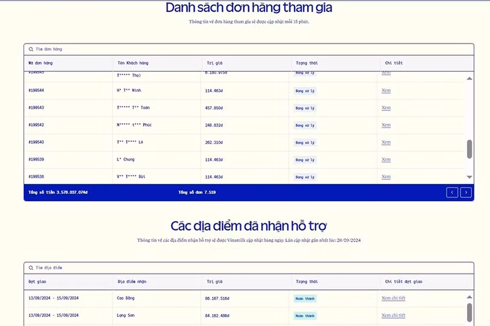Click scroll-up arrow of the order list
The width and height of the screenshot is (490, 326).
pyautogui.click(x=469, y=79)
